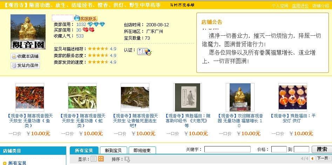This screenshot has height=165, width=332.
Task: Select 所有宝贝 in the shop category sidebar
Action: [x=17, y=163]
